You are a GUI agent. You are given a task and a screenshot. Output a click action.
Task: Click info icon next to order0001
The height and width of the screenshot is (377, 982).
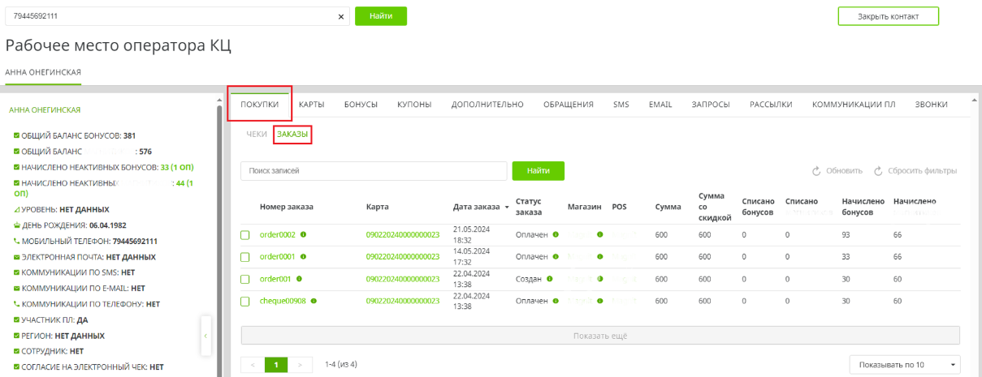pos(304,257)
